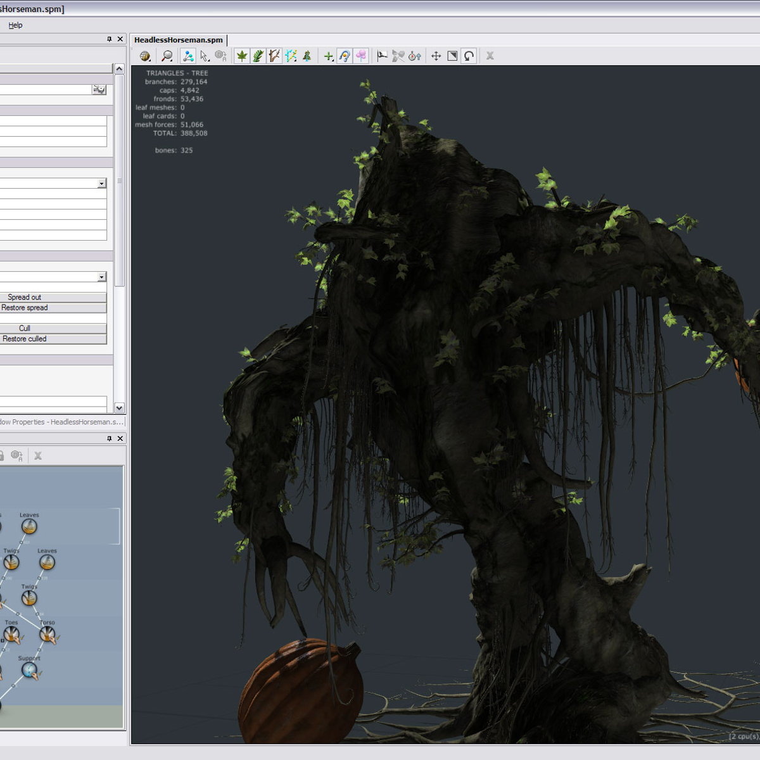Click the properties panel scroll up arrow
This screenshot has height=760, width=760.
[x=119, y=68]
